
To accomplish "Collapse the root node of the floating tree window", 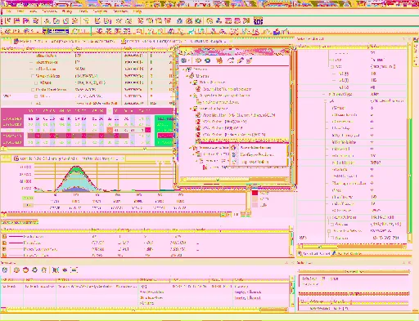I will point(183,69).
